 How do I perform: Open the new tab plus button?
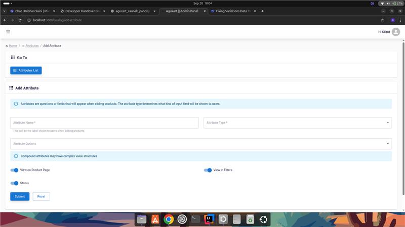(262, 11)
